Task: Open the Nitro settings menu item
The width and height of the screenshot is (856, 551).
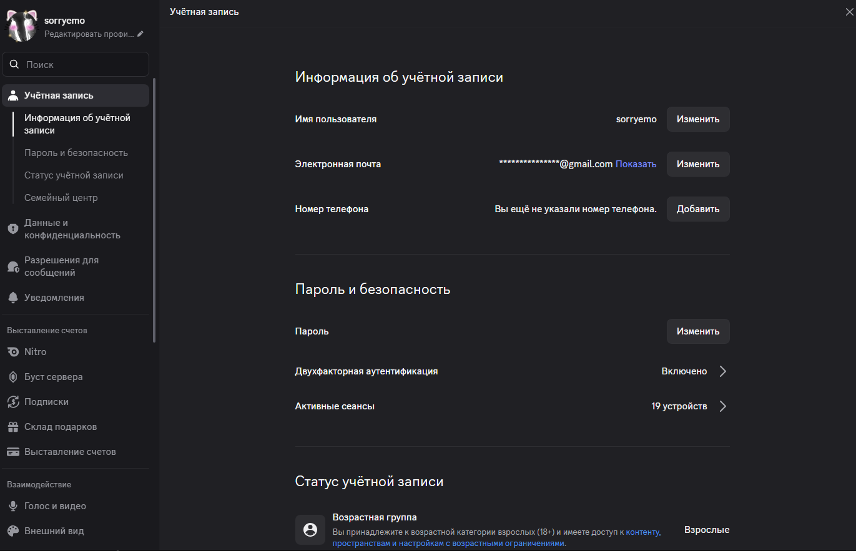Action: point(76,352)
